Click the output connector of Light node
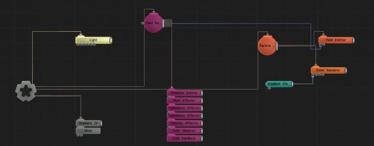 pos(111,40)
